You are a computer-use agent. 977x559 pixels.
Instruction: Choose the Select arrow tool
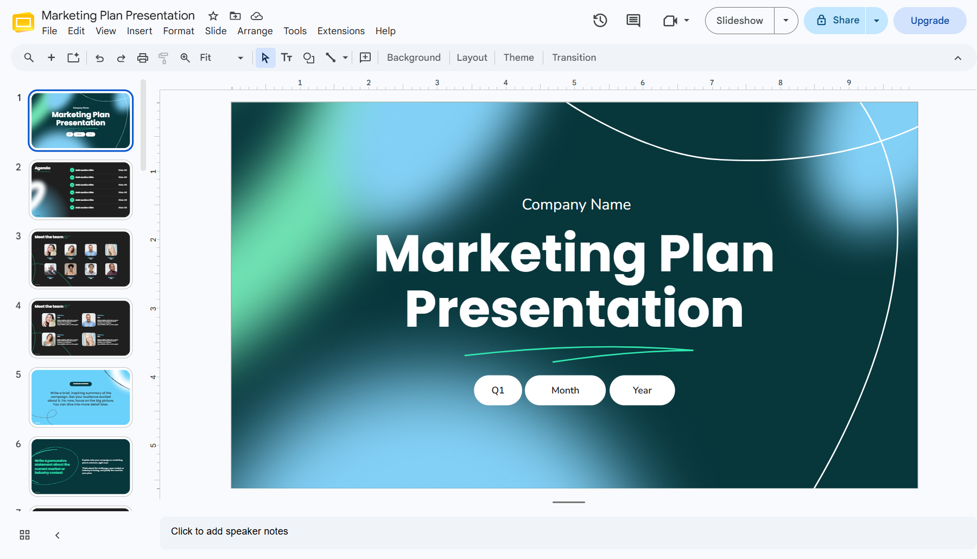[265, 58]
